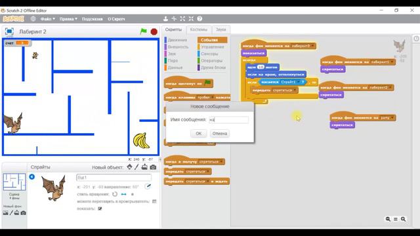The width and height of the screenshot is (420, 236).
Task: Open О Скретч menu item
Action: pyautogui.click(x=116, y=19)
